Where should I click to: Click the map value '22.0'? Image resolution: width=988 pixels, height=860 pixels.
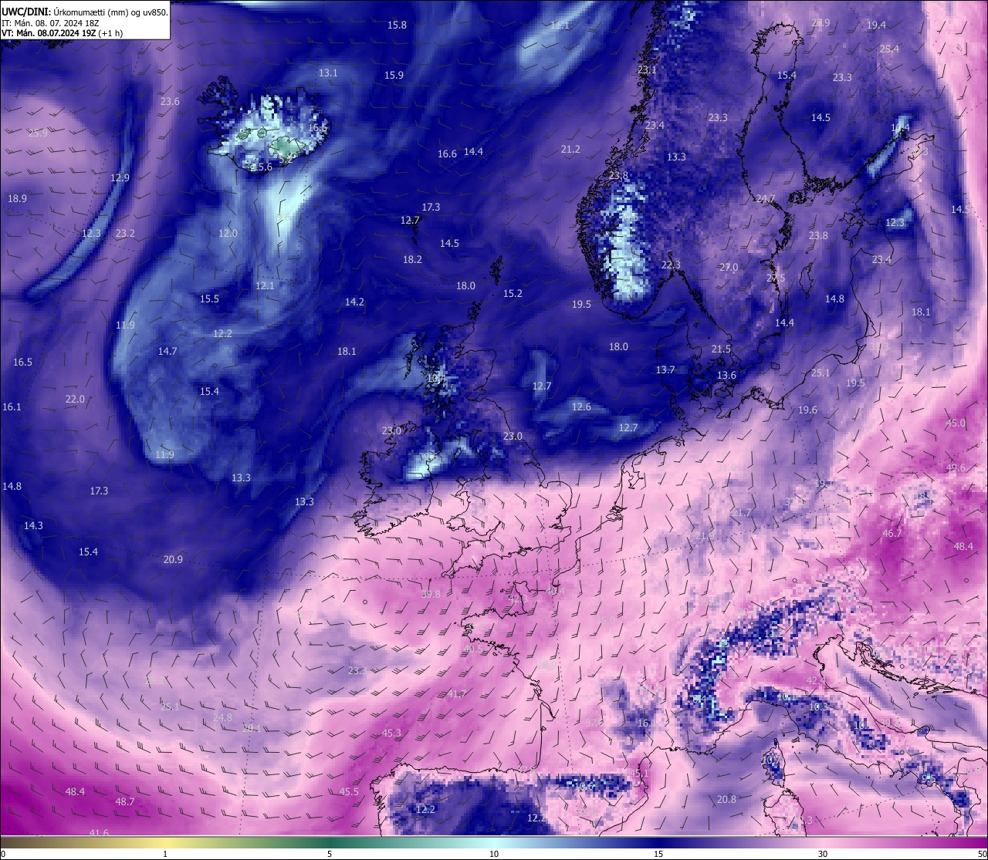coord(75,400)
